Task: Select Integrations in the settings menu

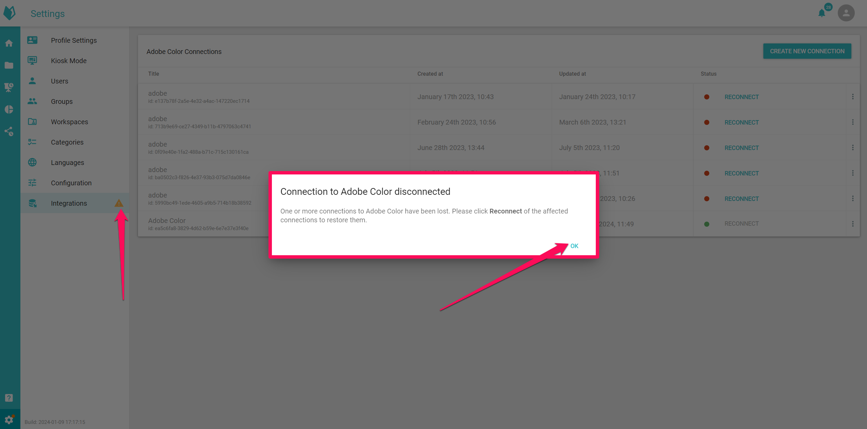Action: point(75,203)
